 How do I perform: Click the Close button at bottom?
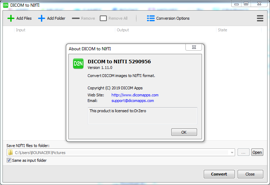(x=250, y=174)
